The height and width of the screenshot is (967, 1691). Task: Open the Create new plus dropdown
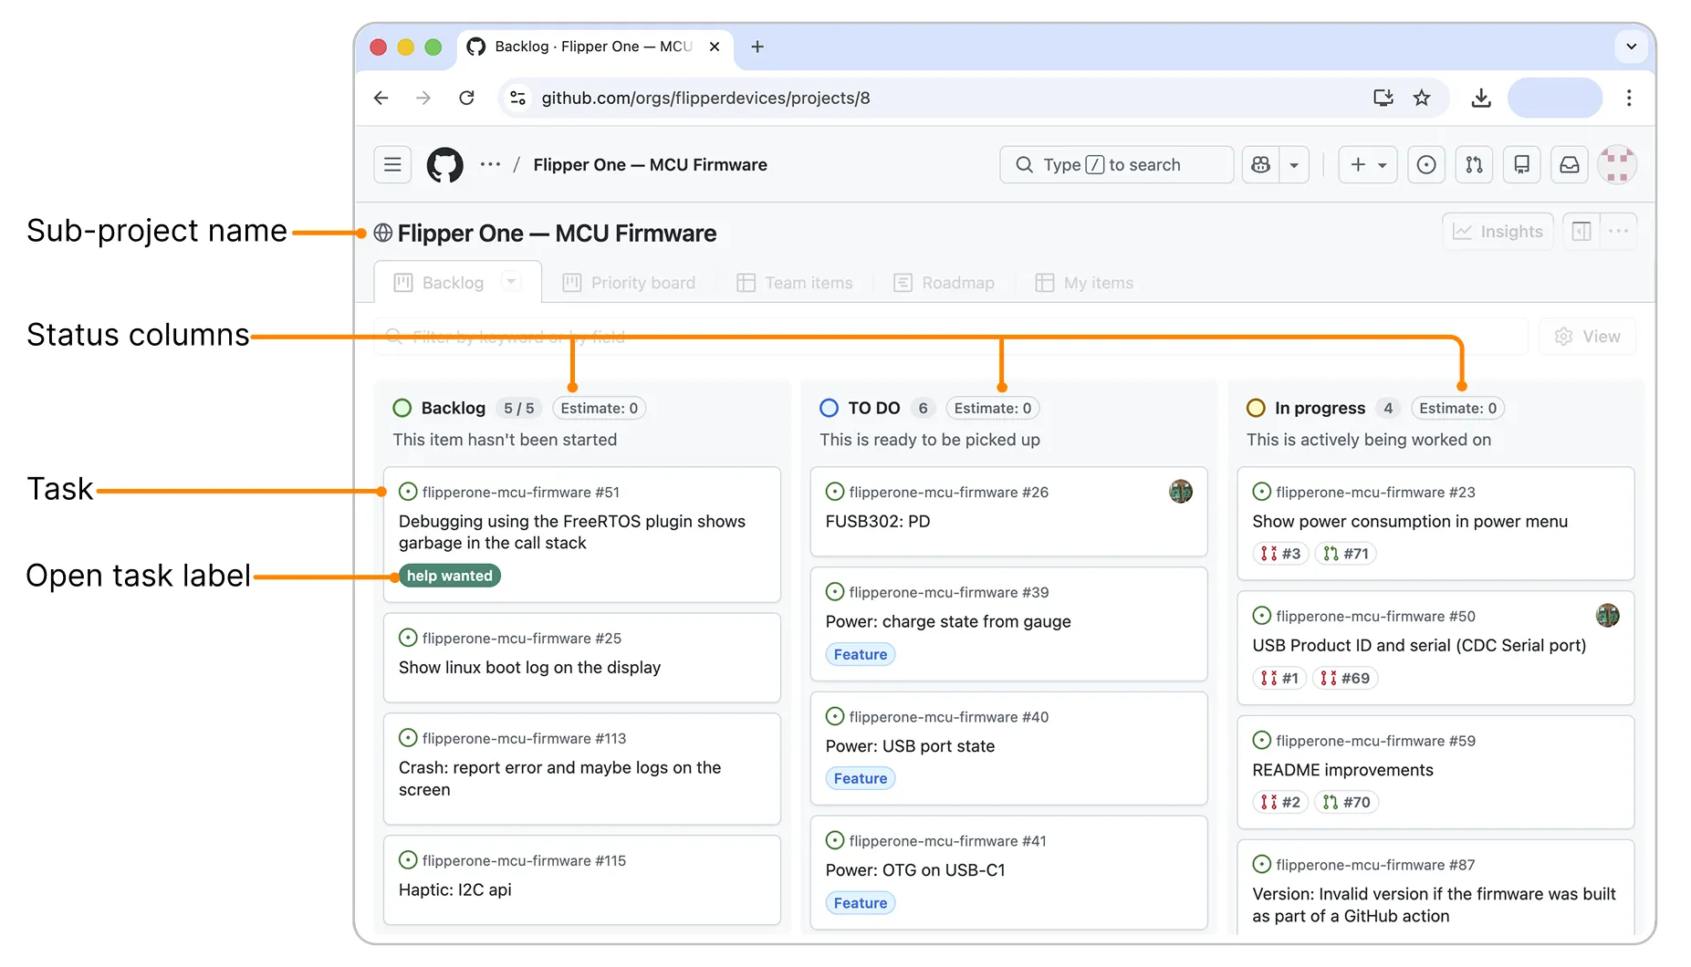tap(1368, 165)
